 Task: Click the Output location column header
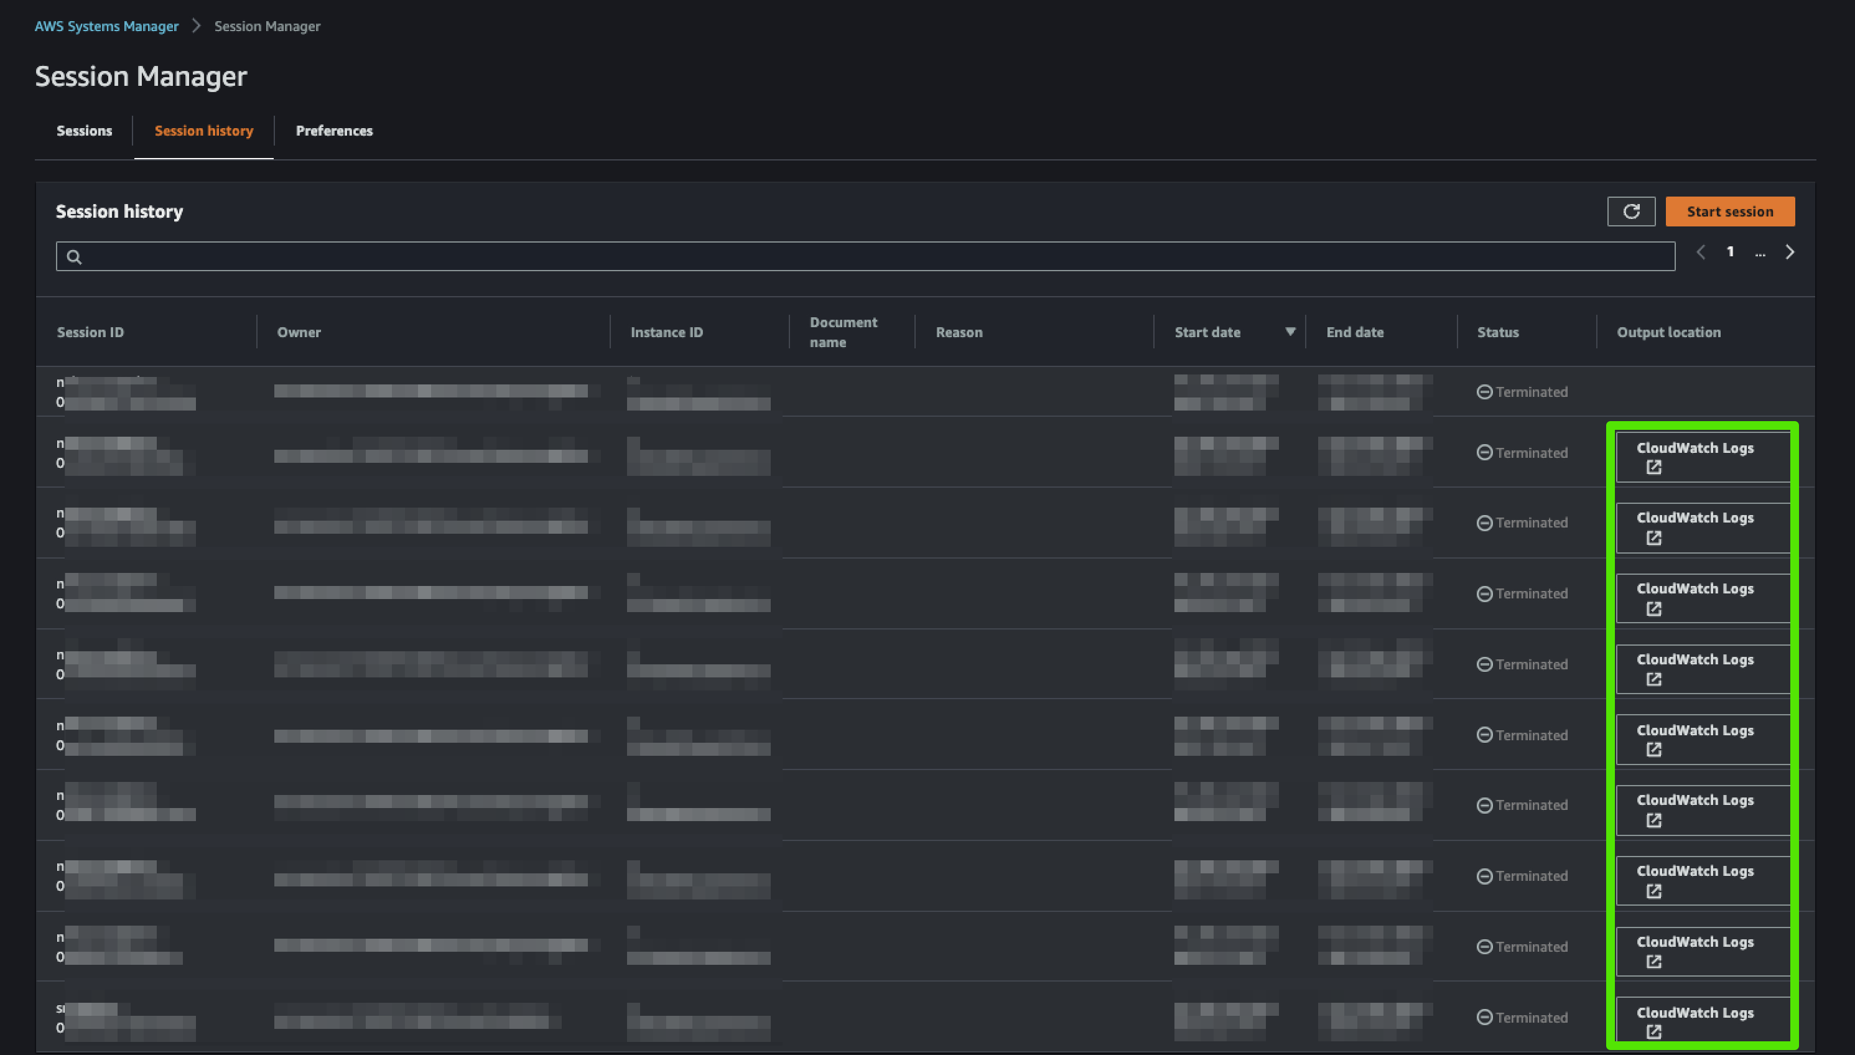[1669, 332]
